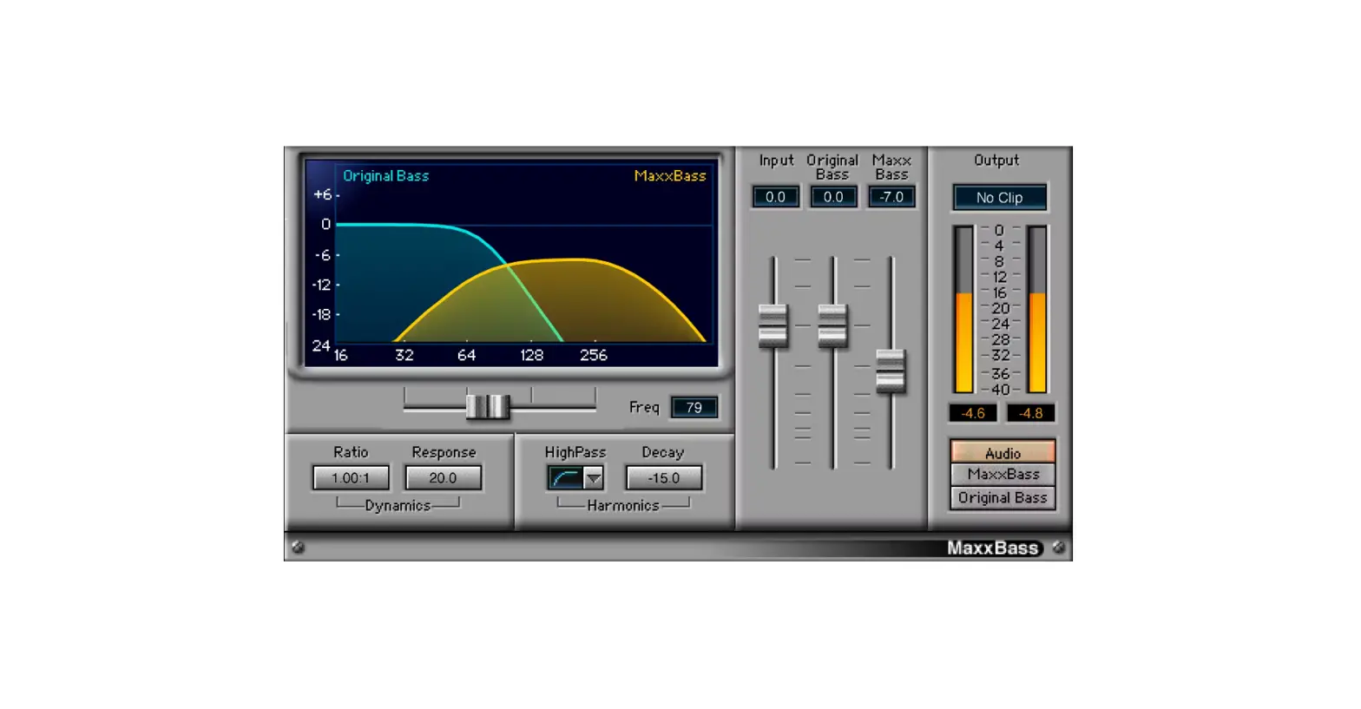The image size is (1361, 709).
Task: Click the Response value box 20.0
Action: (443, 478)
